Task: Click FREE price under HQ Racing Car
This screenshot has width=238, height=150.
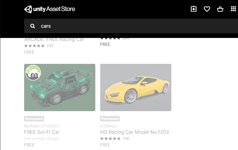Action: (x=105, y=145)
